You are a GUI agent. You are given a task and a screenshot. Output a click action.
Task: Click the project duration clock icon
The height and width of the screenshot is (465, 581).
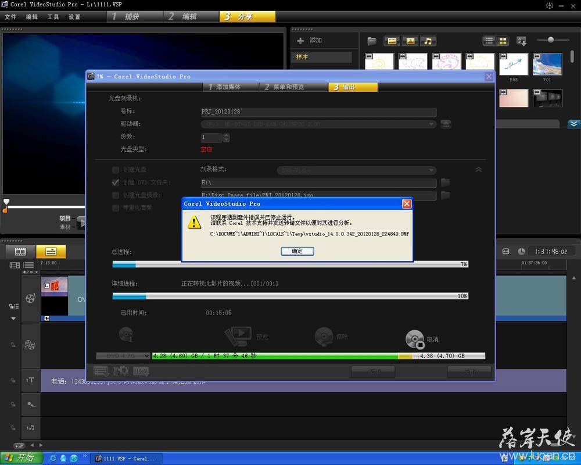coord(521,252)
